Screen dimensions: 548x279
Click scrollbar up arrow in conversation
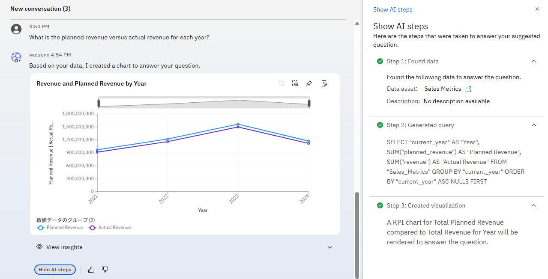tap(357, 23)
